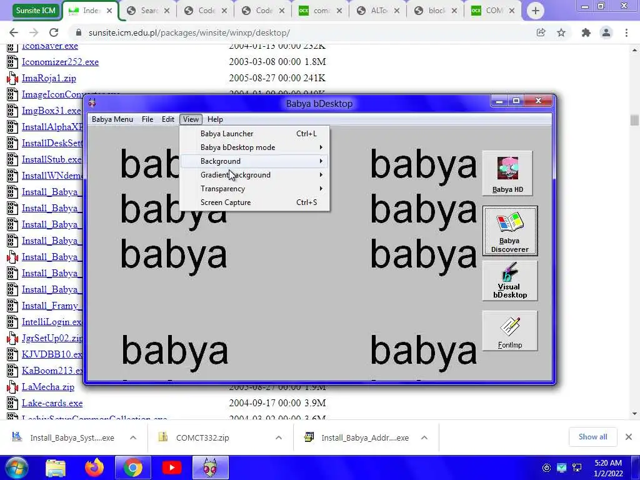Choose Screen Capture from View menu
The height and width of the screenshot is (480, 640).
(254, 202)
